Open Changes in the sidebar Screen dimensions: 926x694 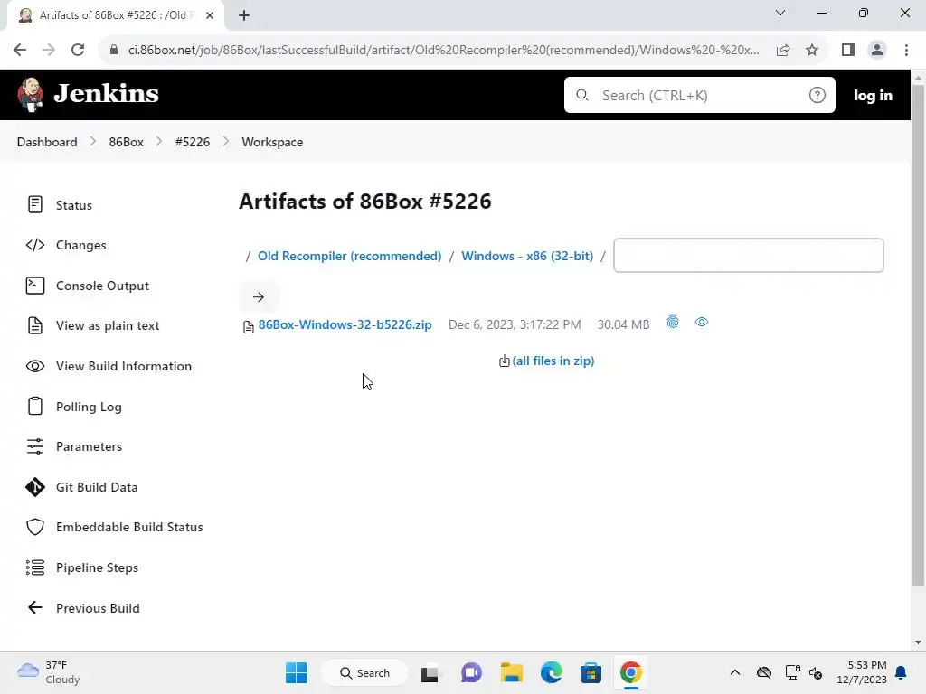(80, 245)
